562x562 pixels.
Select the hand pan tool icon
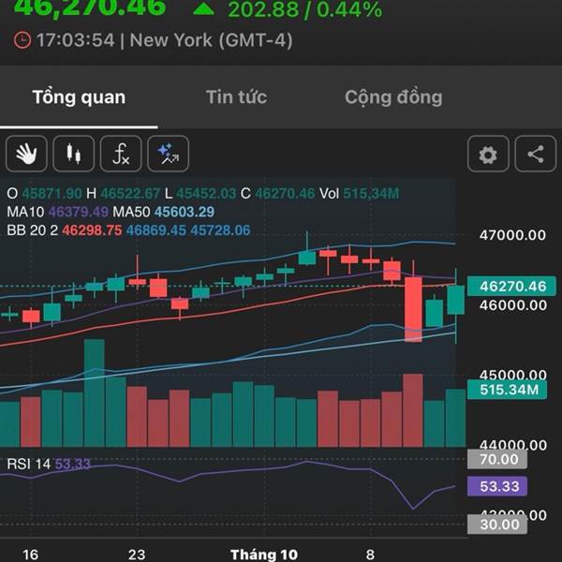coord(26,154)
